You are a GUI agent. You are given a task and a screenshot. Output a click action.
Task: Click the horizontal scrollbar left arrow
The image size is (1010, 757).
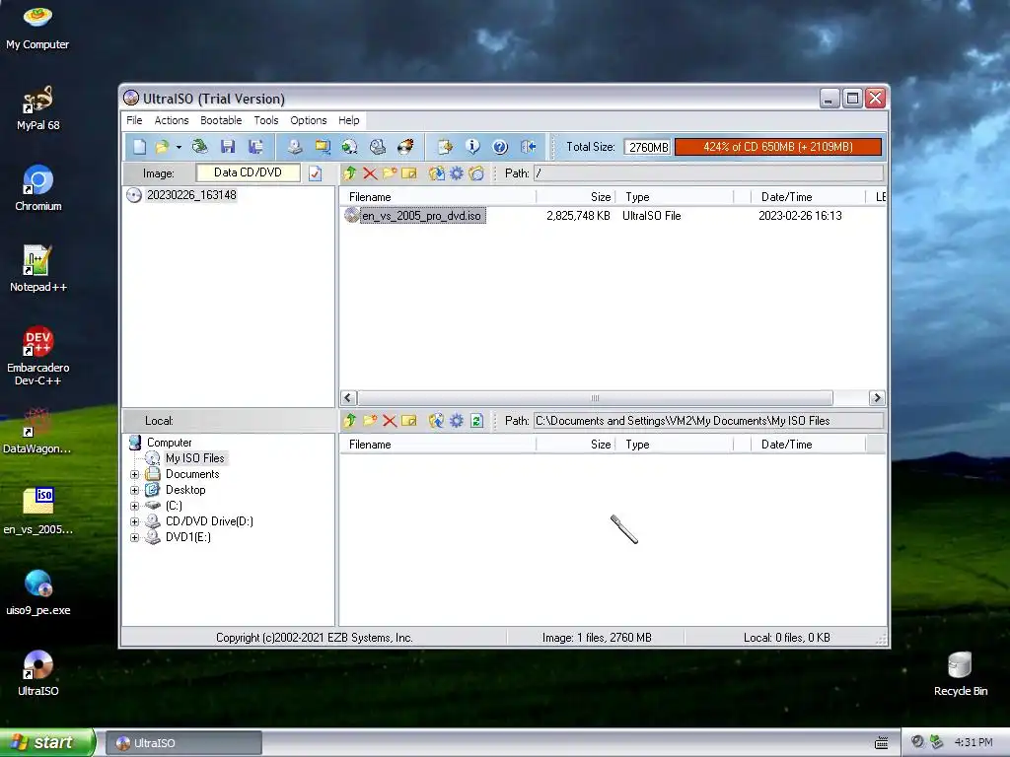coord(348,398)
